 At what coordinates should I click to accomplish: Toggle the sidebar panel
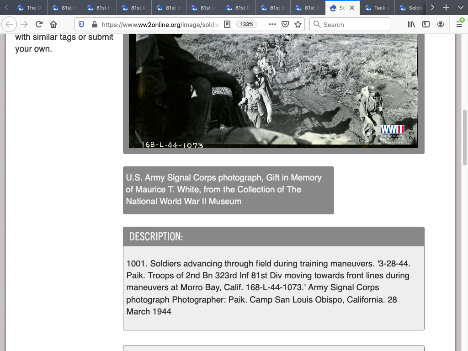426,24
